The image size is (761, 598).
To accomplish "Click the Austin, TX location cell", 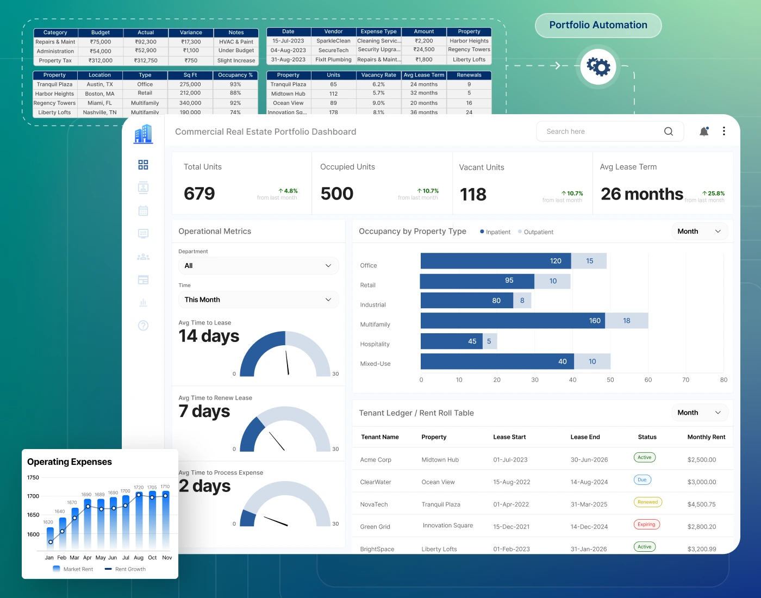I will click(100, 84).
